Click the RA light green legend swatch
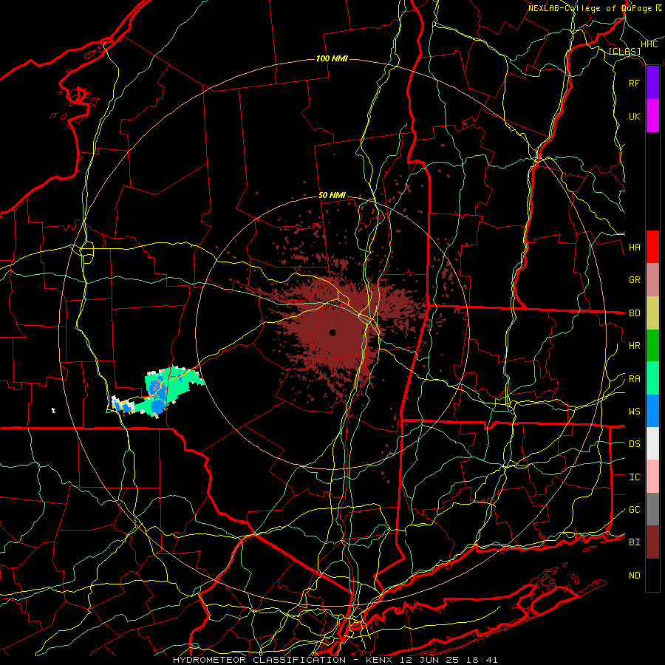This screenshot has width=665, height=665. [x=652, y=378]
